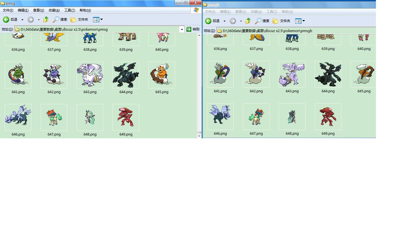This screenshot has height=251, width=401.
Task: Select 645.png thumbnail in pmsg window
Action: click(x=162, y=75)
